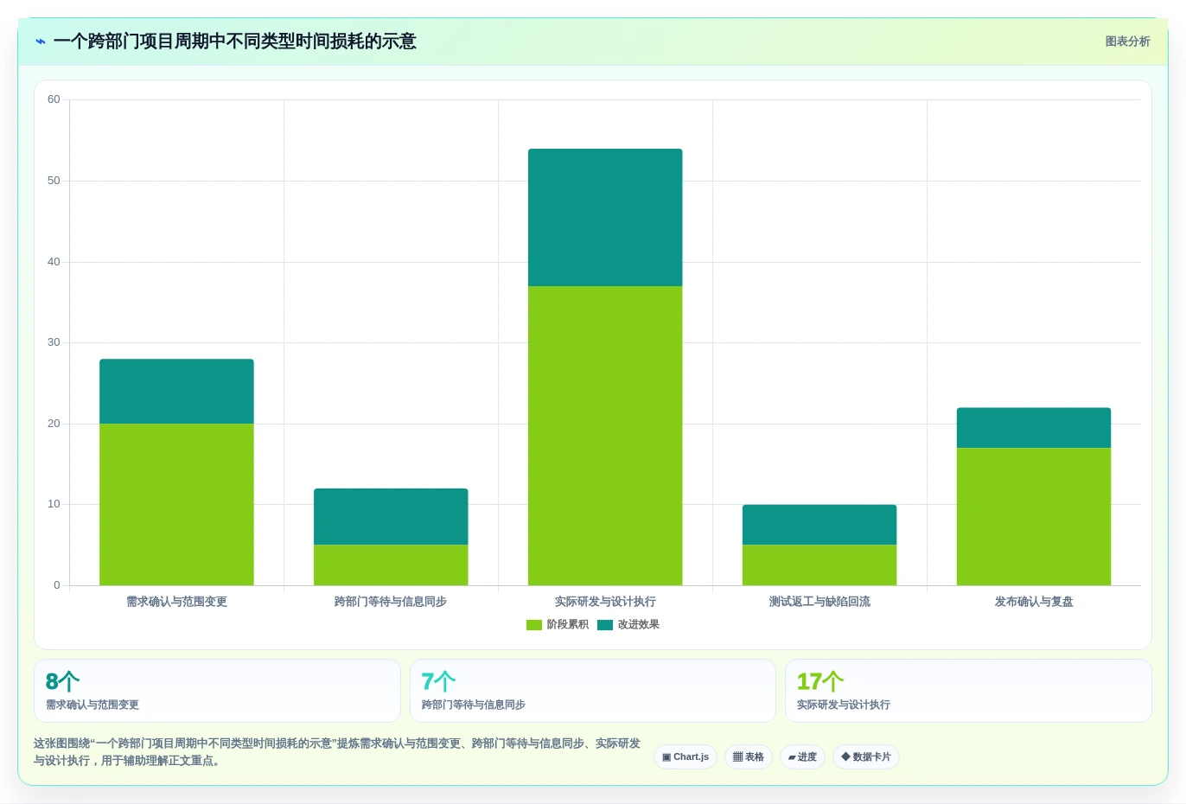Click the teal bar segment for 实际研发与设计执行
The height and width of the screenshot is (804, 1186).
click(x=605, y=218)
